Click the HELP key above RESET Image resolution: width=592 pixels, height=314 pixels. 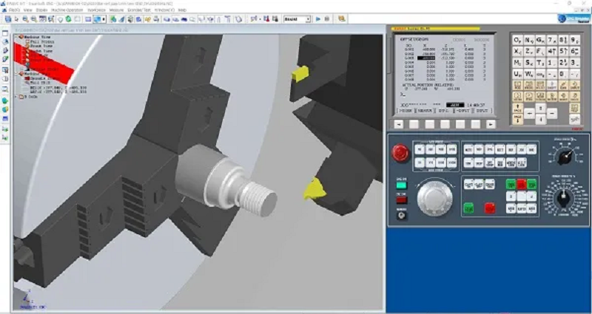(574, 108)
